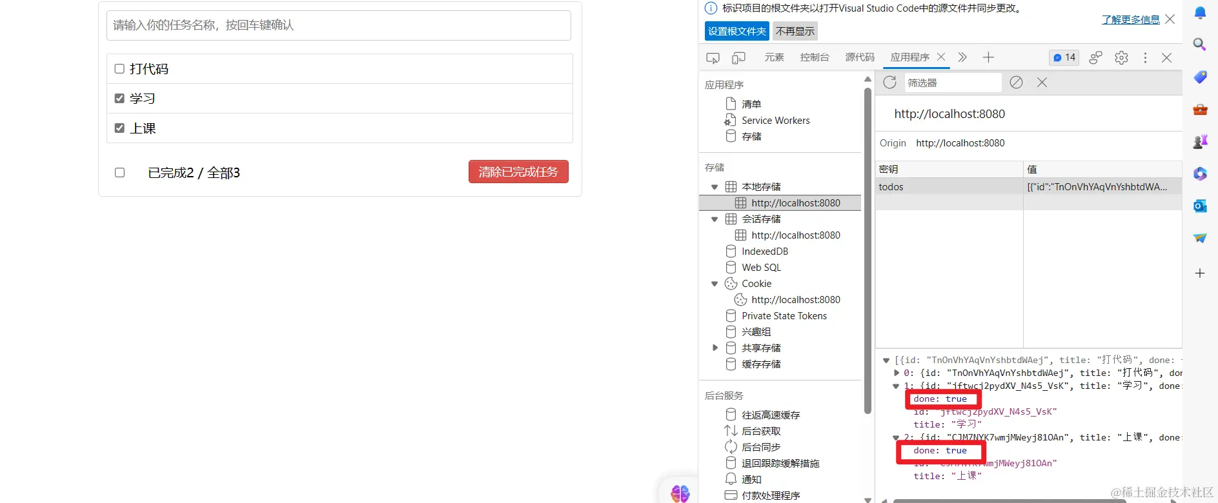Toggle the select-all checkbox beside 已完成2

[x=119, y=173]
